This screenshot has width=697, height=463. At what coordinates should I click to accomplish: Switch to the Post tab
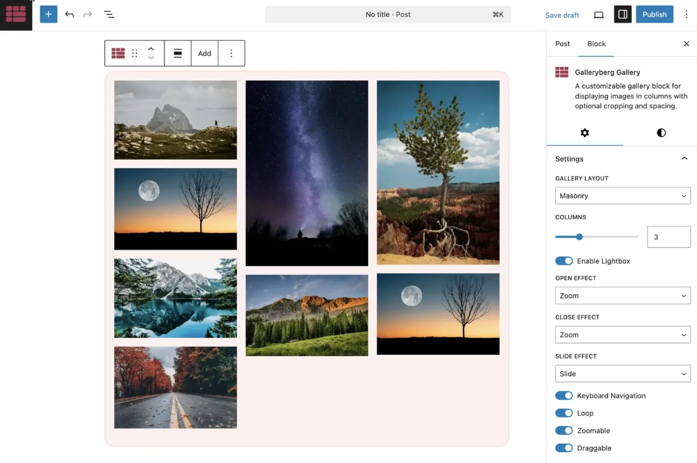click(562, 44)
